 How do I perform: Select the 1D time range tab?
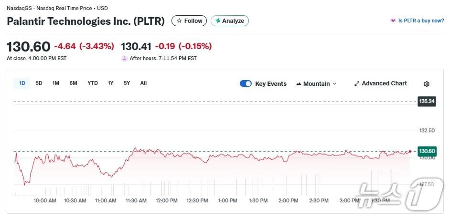pyautogui.click(x=22, y=83)
